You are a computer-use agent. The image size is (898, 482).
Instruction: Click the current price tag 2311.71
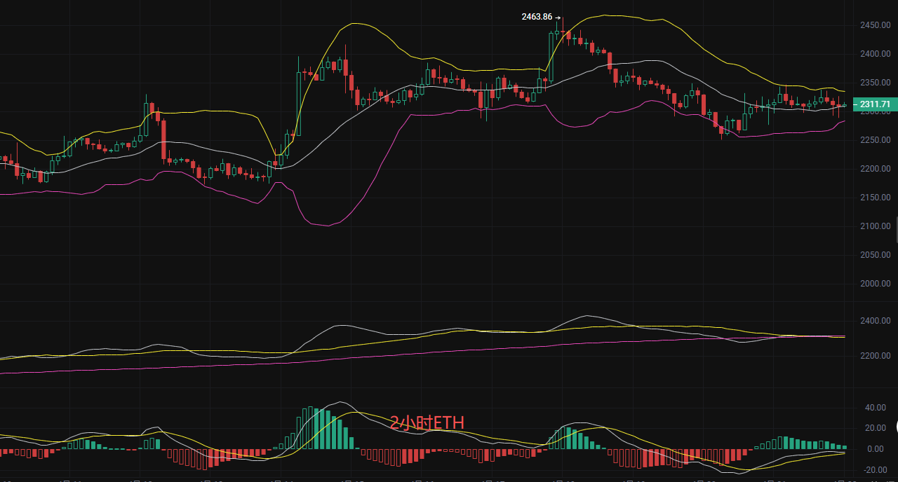click(x=875, y=104)
